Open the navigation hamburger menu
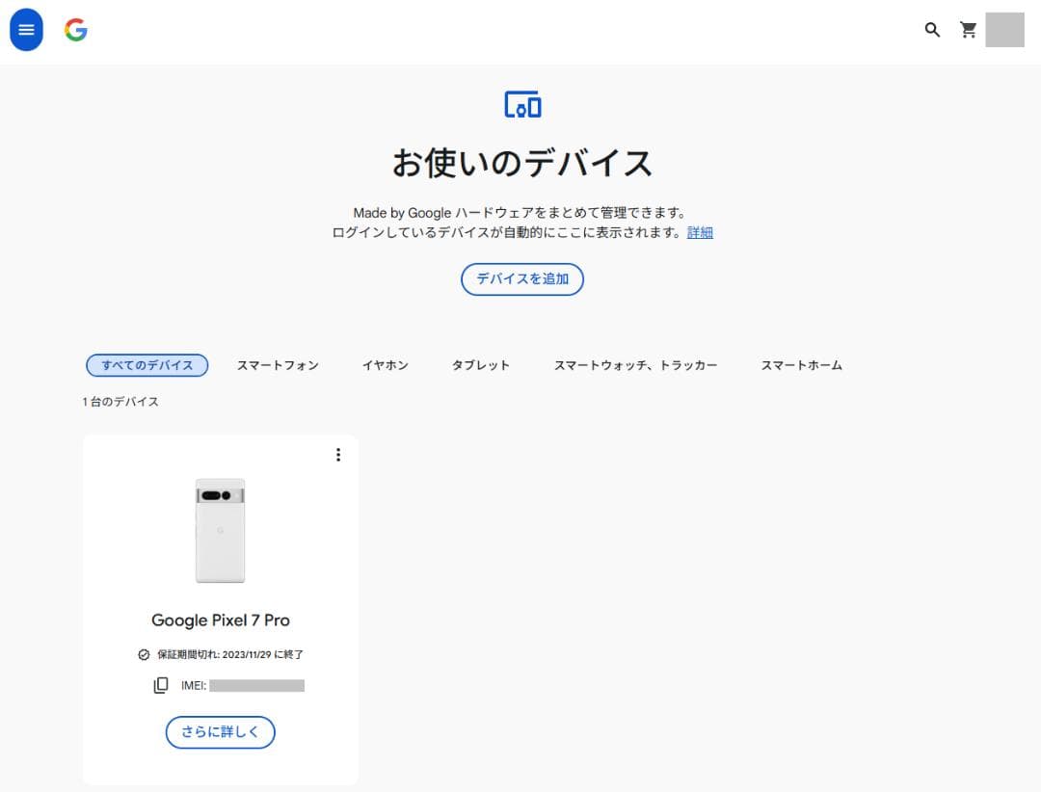The width and height of the screenshot is (1041, 792). tap(25, 30)
